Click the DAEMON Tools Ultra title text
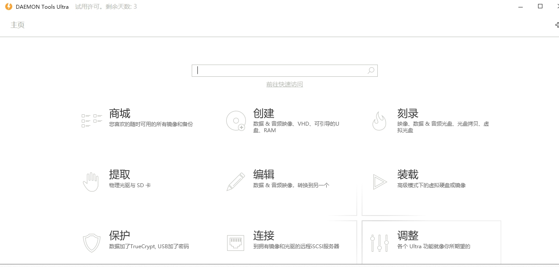 coord(42,7)
